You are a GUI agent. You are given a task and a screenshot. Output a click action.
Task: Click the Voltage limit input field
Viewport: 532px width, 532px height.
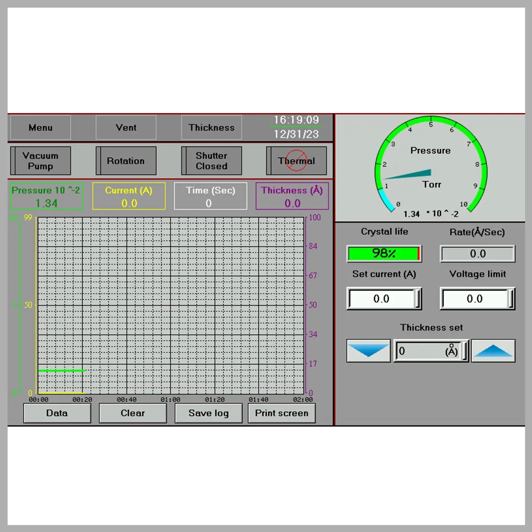click(478, 299)
